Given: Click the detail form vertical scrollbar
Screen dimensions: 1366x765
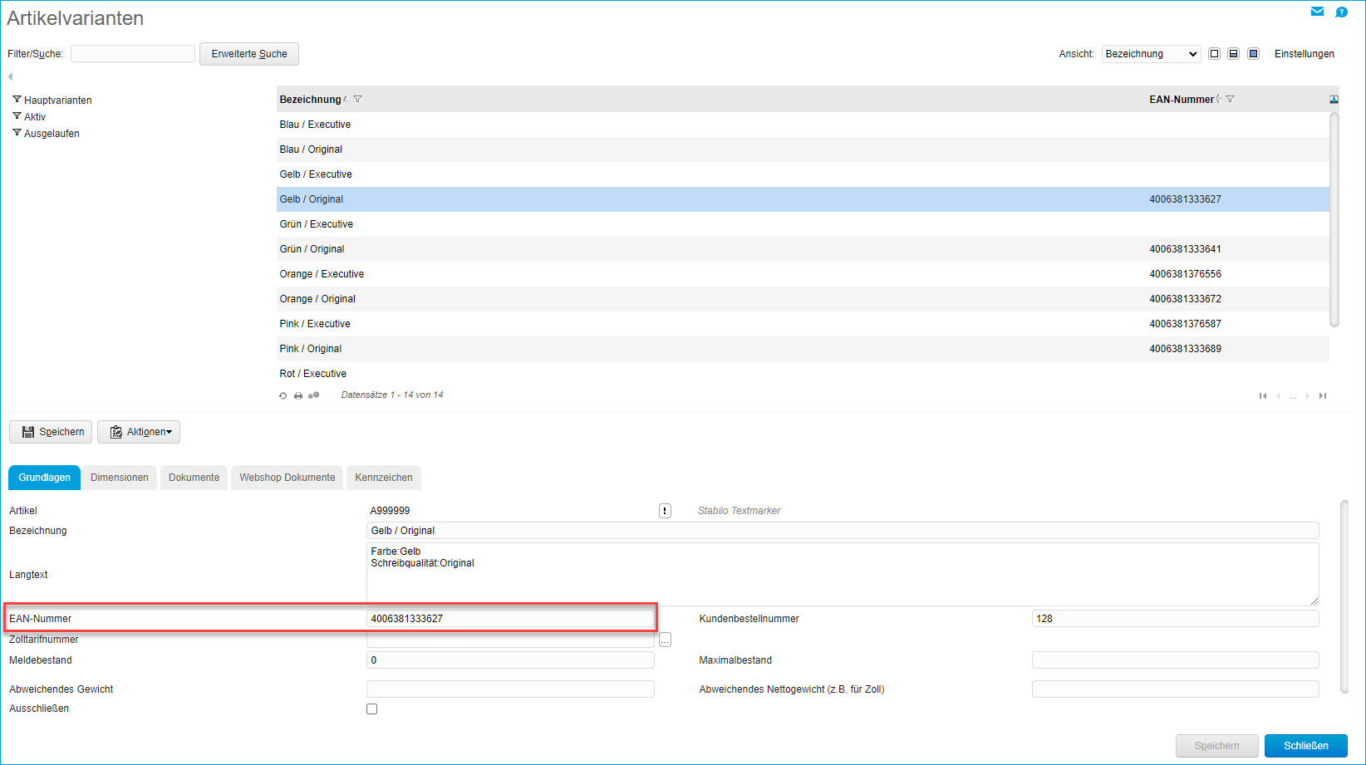Looking at the screenshot, I should point(1344,596).
